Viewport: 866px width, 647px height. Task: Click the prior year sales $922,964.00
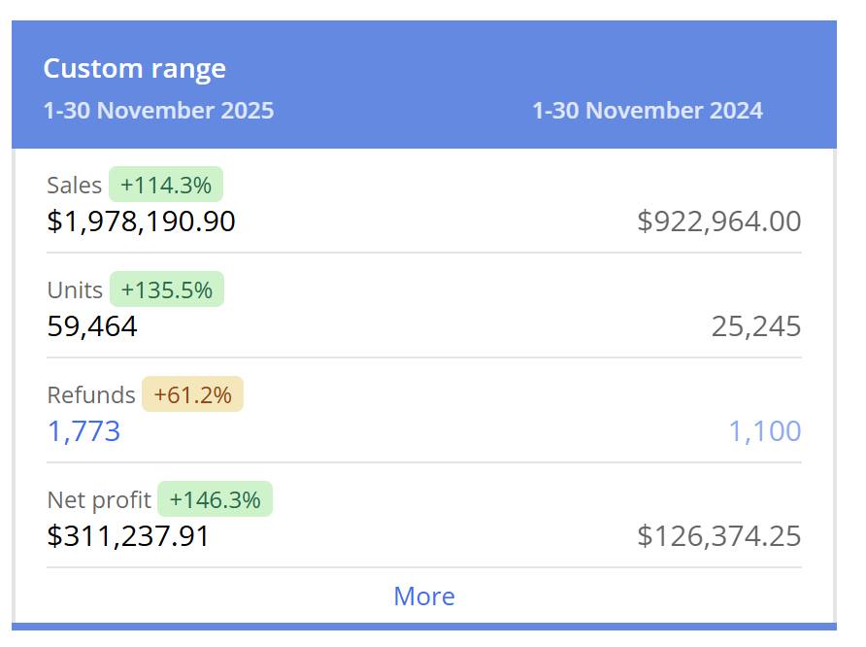(x=718, y=221)
